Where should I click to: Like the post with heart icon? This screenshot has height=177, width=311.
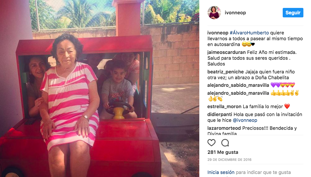point(211,143)
